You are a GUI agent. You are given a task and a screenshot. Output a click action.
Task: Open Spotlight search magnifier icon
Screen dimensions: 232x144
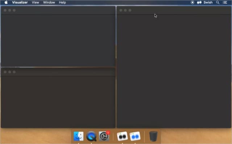pos(217,3)
